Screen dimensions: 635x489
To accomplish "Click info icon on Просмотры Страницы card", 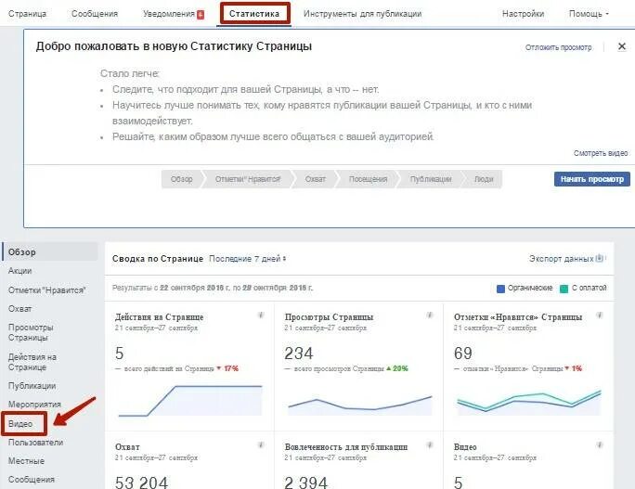I will pyautogui.click(x=430, y=315).
